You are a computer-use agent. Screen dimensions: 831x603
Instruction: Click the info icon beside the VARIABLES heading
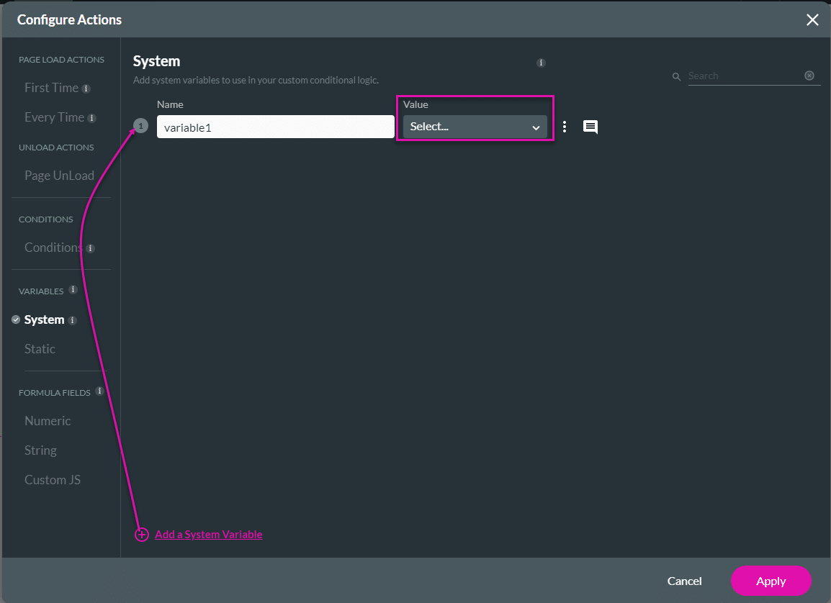pos(73,290)
